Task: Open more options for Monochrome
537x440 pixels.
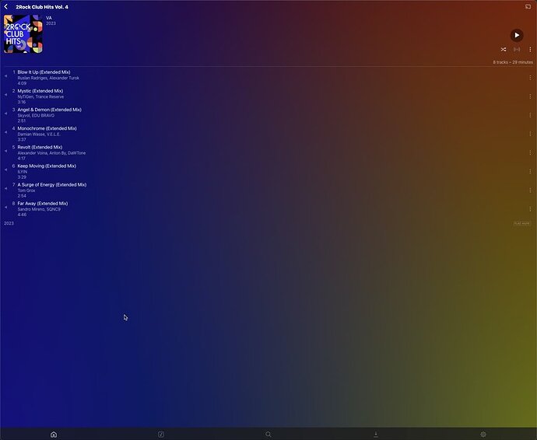Action: pos(530,134)
